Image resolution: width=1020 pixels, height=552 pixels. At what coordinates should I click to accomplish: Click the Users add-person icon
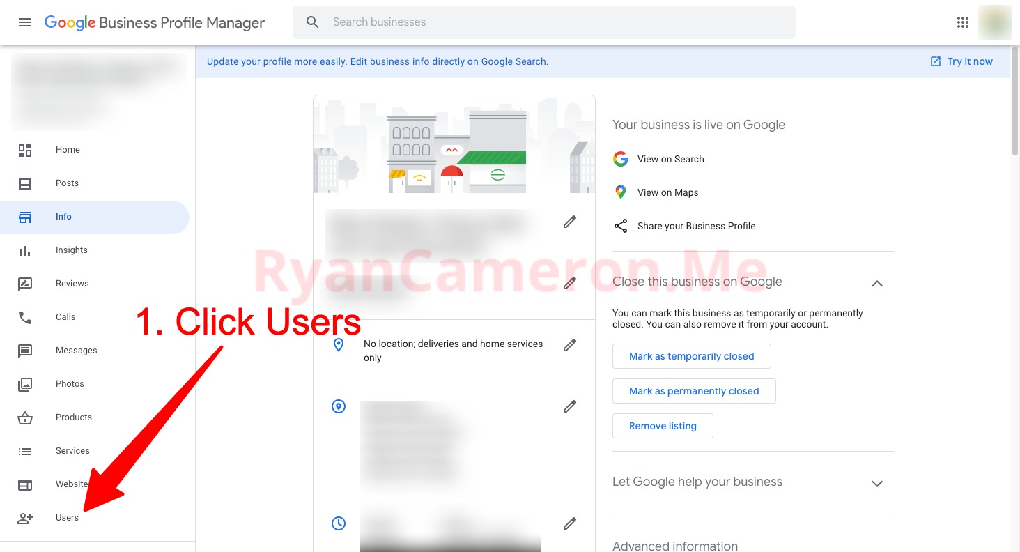coord(25,518)
